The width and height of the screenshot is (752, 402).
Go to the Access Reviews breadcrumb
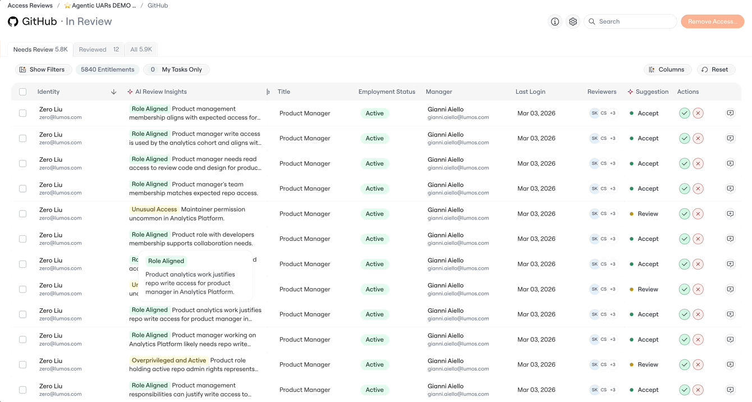tap(30, 6)
